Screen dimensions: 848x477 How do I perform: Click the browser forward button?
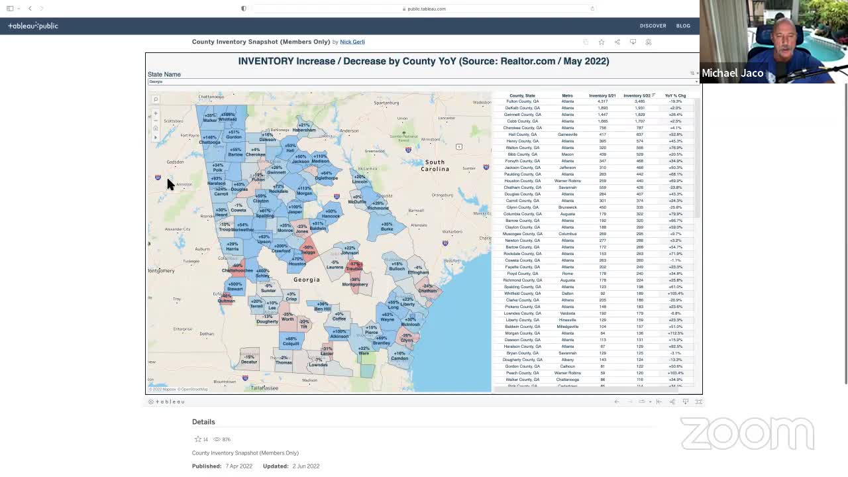41,9
